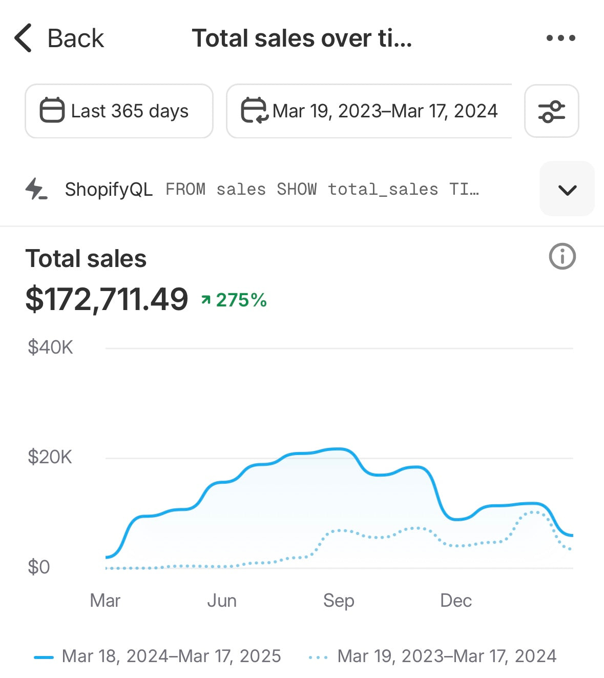Tap the Back chevron arrow icon
This screenshot has width=604, height=678.
point(24,38)
